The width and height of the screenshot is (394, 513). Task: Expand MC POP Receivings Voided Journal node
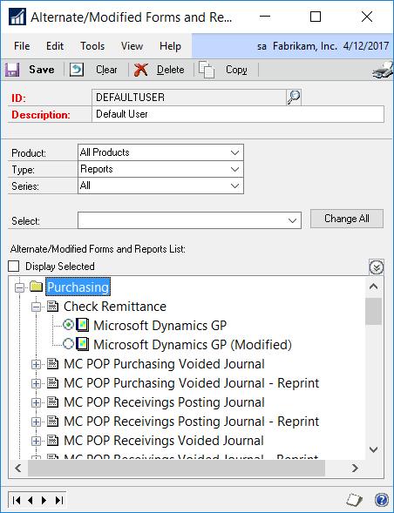(36, 442)
